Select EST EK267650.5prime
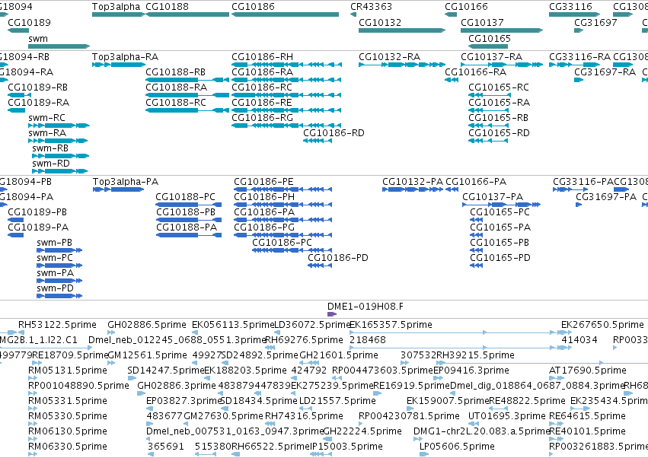Viewport: 648px width, 458px height. click(x=565, y=332)
